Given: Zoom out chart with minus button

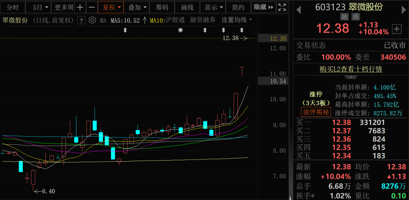Looking at the screenshot, I should pos(92,7).
